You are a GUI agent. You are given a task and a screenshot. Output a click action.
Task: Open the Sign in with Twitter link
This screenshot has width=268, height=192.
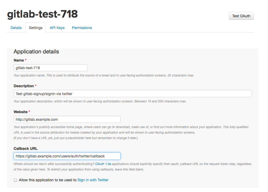pyautogui.click(x=93, y=180)
